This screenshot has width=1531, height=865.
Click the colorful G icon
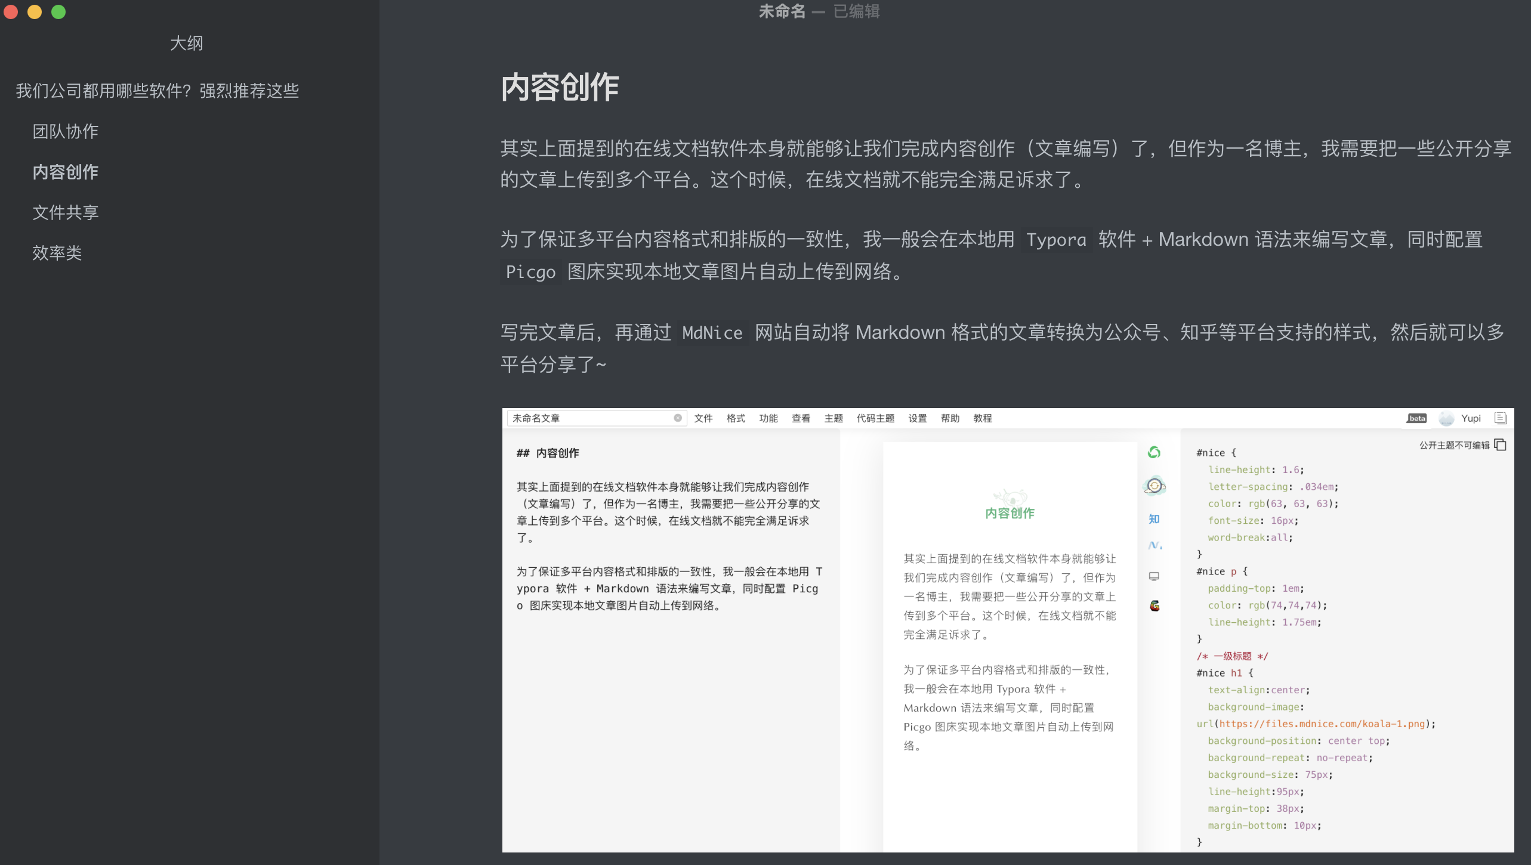tap(1155, 605)
